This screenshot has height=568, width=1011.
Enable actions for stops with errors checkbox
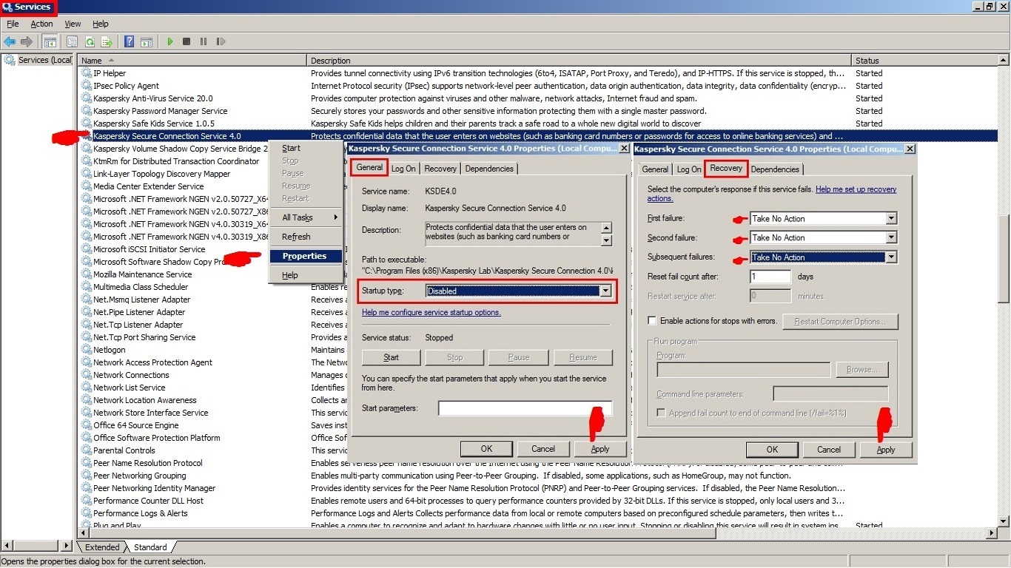[x=652, y=321]
